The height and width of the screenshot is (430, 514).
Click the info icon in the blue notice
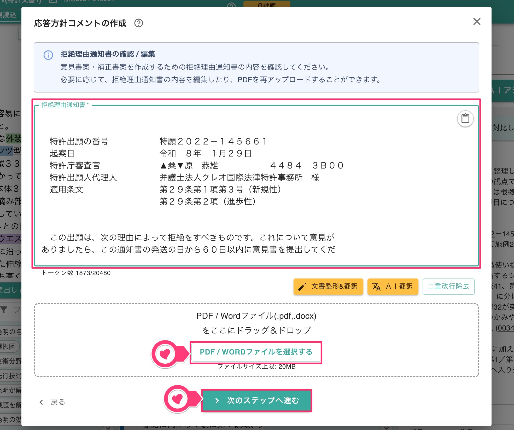pos(48,55)
